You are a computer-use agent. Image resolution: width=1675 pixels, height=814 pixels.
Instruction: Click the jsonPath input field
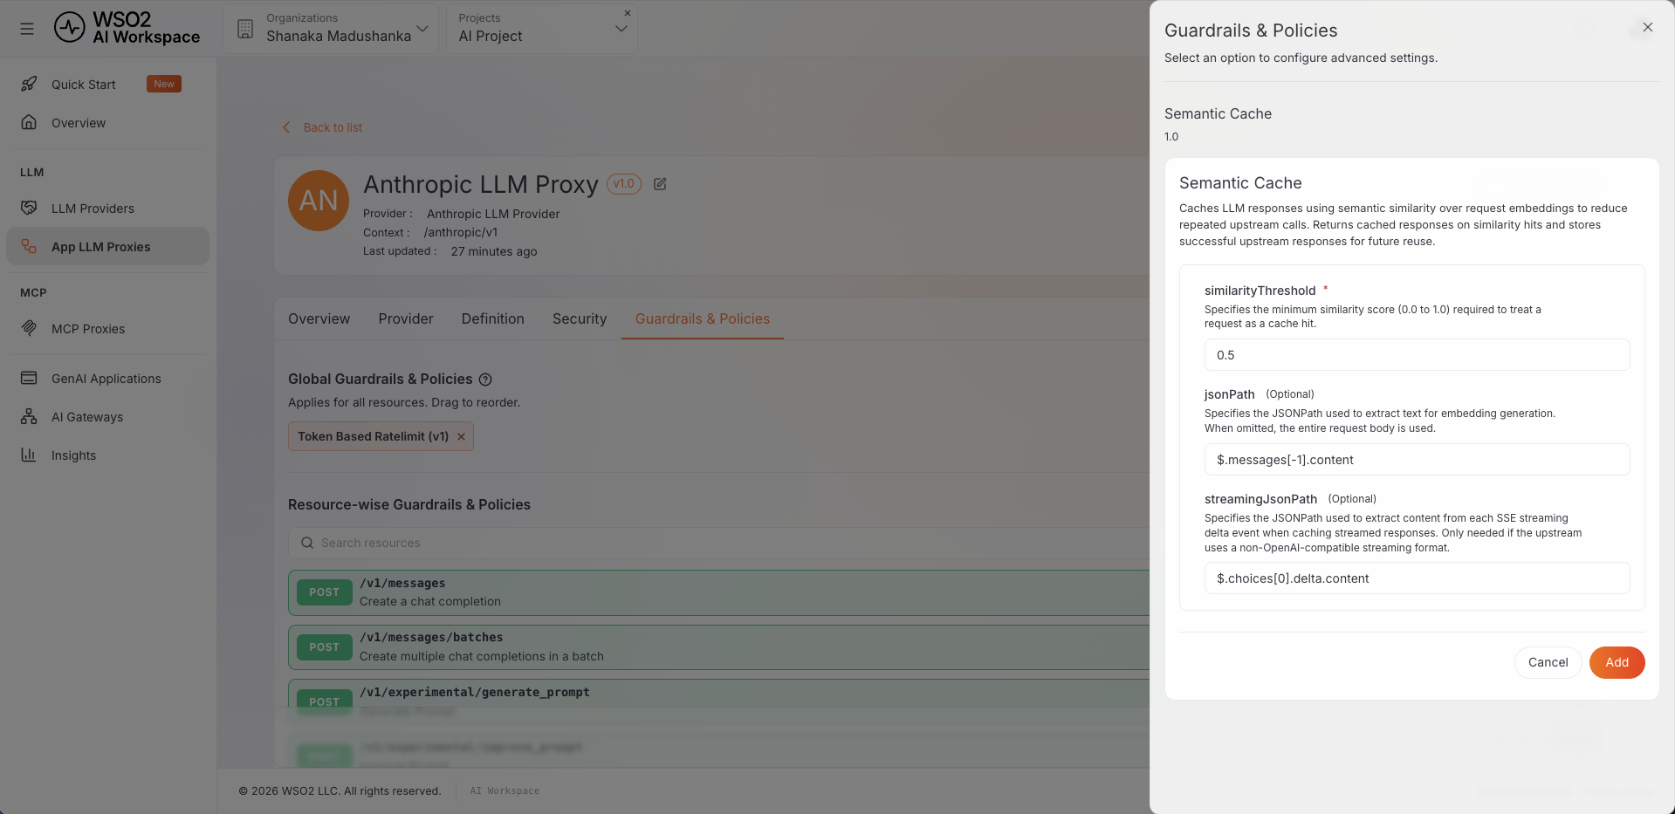click(x=1417, y=460)
